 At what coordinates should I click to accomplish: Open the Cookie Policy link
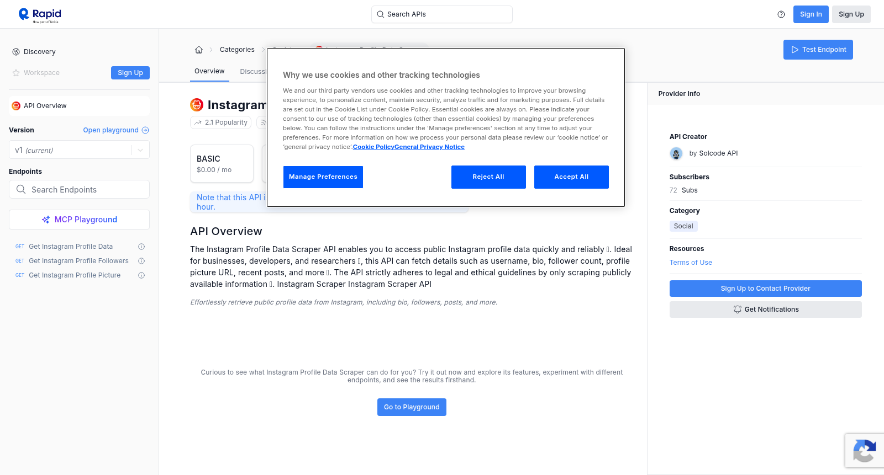[373, 147]
